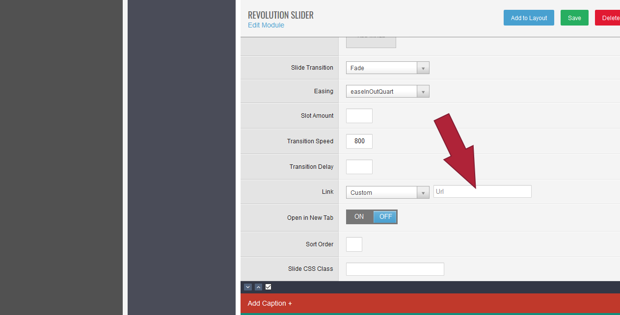Click the Slide CSS Class label

pos(311,269)
